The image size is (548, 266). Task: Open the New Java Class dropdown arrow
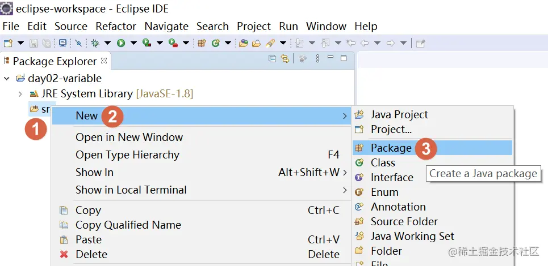(x=228, y=43)
